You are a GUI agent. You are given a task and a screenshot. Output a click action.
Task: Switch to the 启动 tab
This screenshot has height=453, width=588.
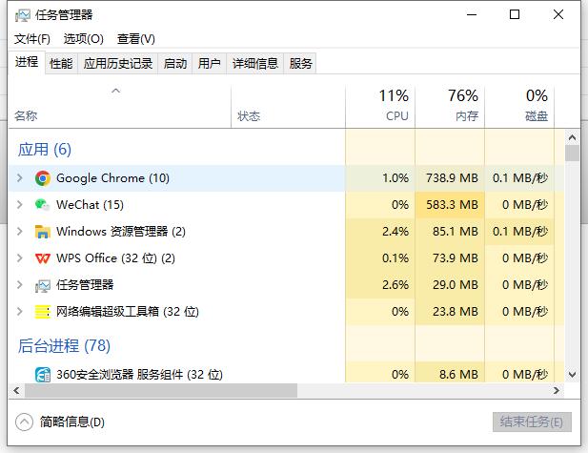click(175, 64)
